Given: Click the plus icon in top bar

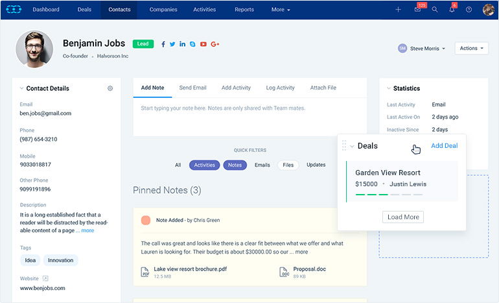Looking at the screenshot, I should 399,10.
